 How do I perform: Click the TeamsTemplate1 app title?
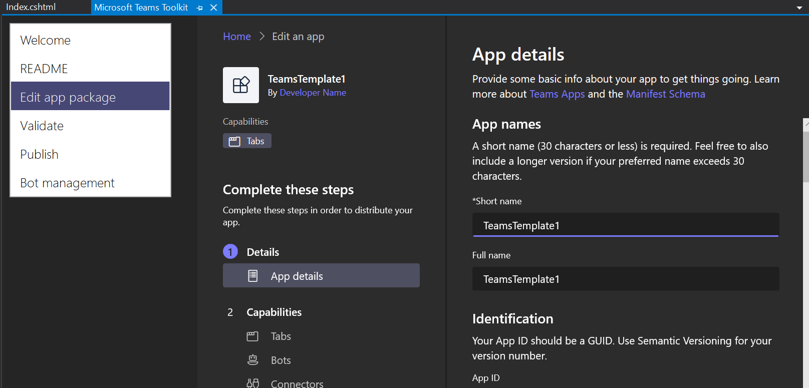[x=307, y=79]
